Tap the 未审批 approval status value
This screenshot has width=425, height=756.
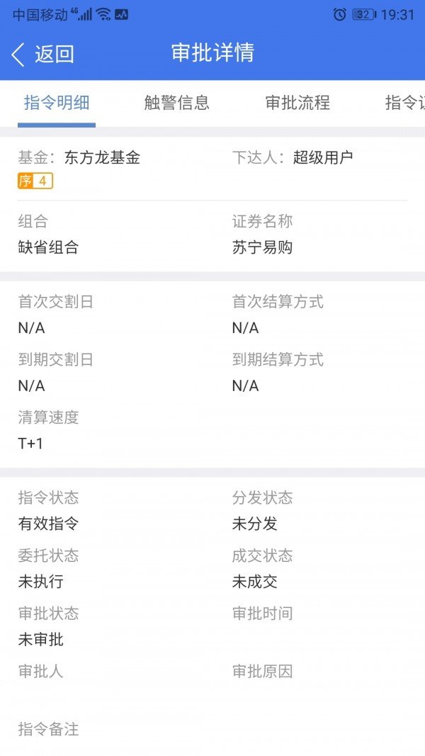point(41,639)
